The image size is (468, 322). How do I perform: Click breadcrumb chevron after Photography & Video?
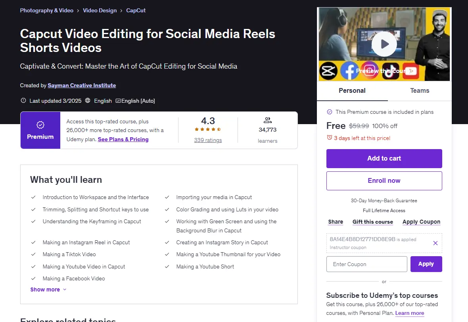78,10
